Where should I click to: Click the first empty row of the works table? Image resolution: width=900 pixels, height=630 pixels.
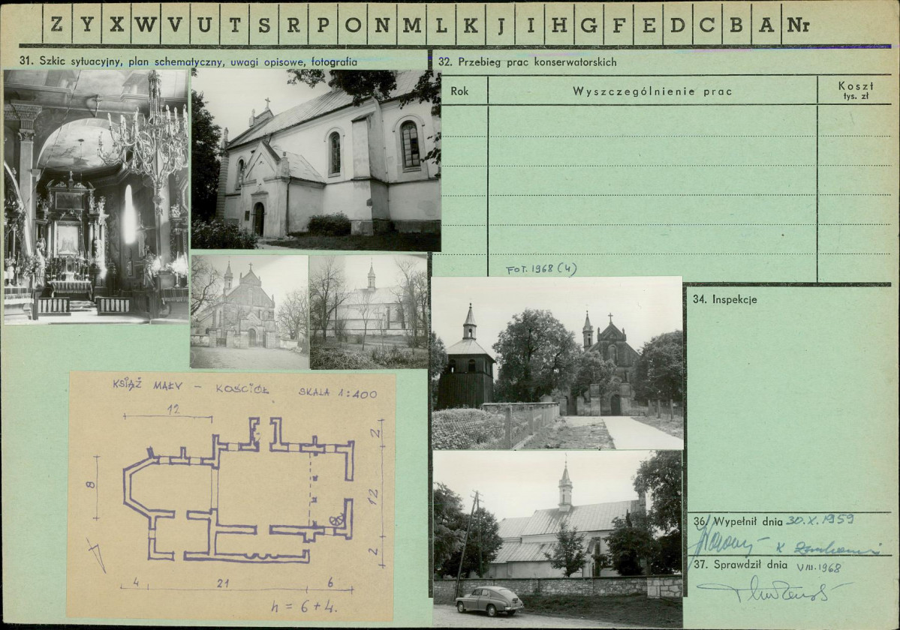[666, 121]
